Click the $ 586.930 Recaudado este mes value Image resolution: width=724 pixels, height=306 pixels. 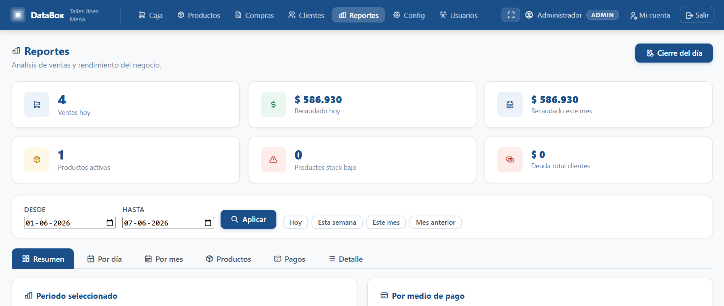[x=555, y=100]
